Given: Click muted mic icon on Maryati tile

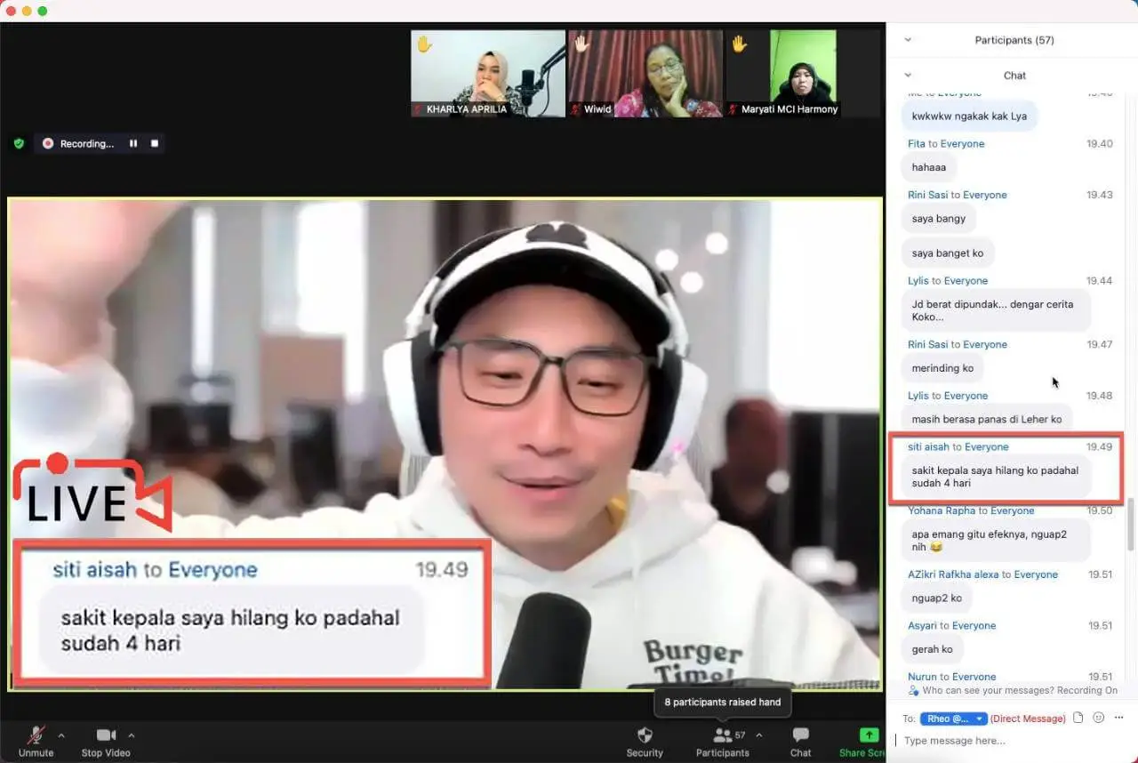Looking at the screenshot, I should point(733,109).
